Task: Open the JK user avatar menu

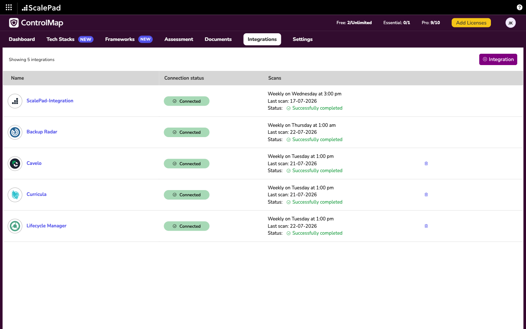Action: (511, 23)
